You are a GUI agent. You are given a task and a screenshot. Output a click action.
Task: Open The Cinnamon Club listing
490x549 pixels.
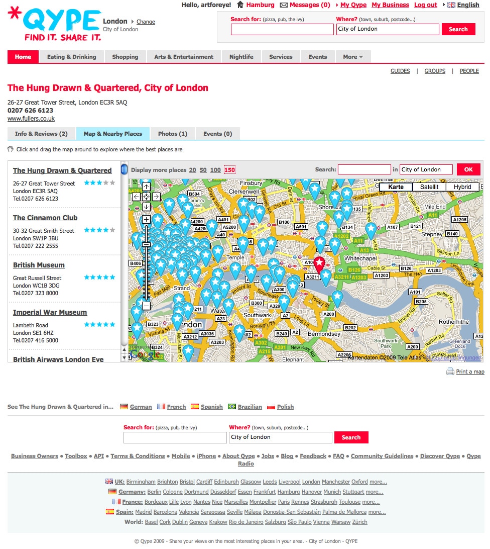[45, 218]
